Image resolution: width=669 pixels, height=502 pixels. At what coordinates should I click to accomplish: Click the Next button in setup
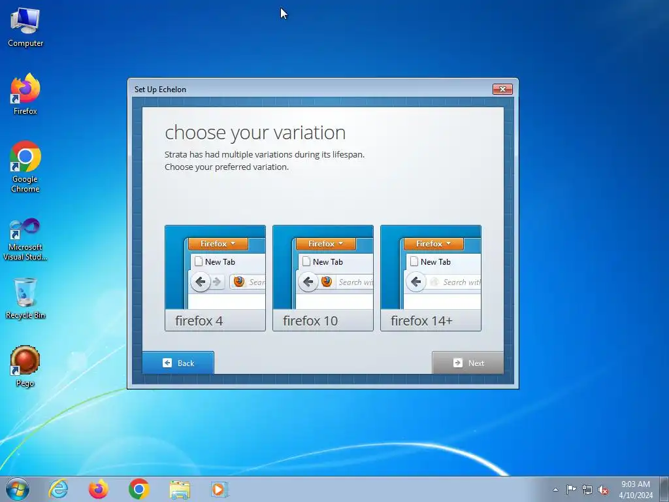(468, 363)
